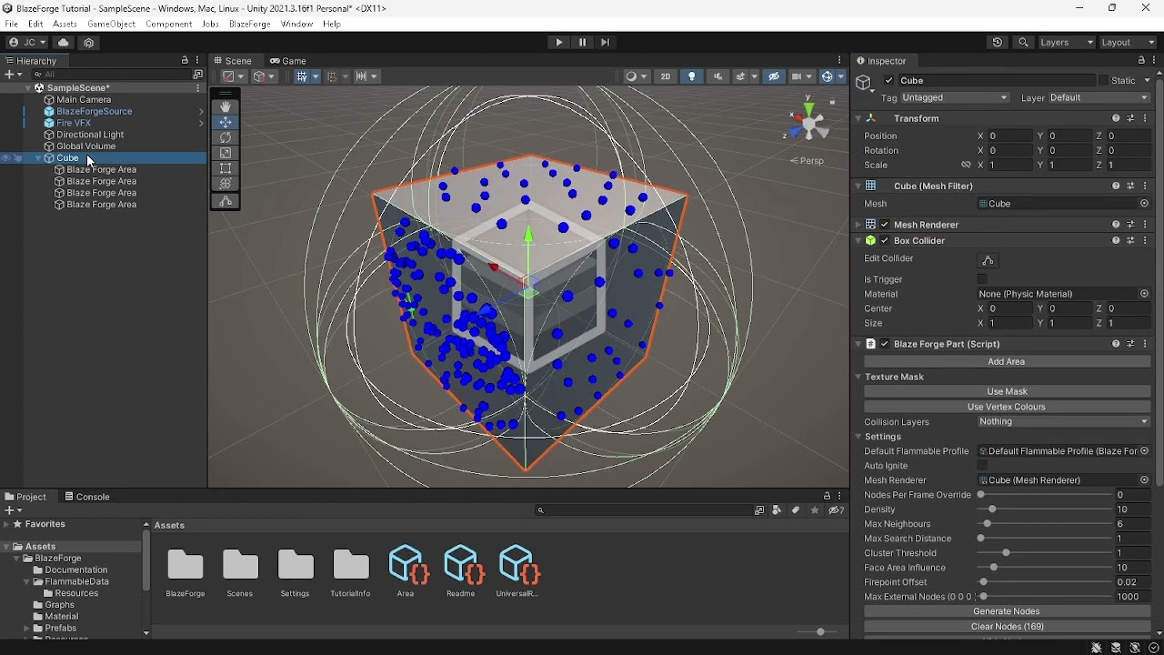Image resolution: width=1164 pixels, height=655 pixels.
Task: Toggle the Static checkbox
Action: tap(1103, 80)
